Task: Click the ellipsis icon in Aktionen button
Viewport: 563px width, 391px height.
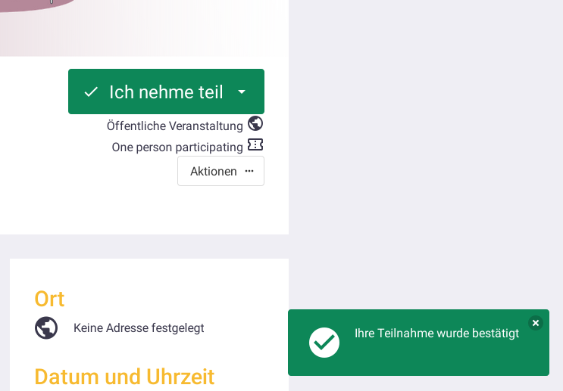Action: coord(249,171)
